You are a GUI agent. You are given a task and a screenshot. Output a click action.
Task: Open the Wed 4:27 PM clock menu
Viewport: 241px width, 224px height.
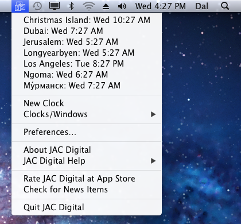click(x=161, y=6)
